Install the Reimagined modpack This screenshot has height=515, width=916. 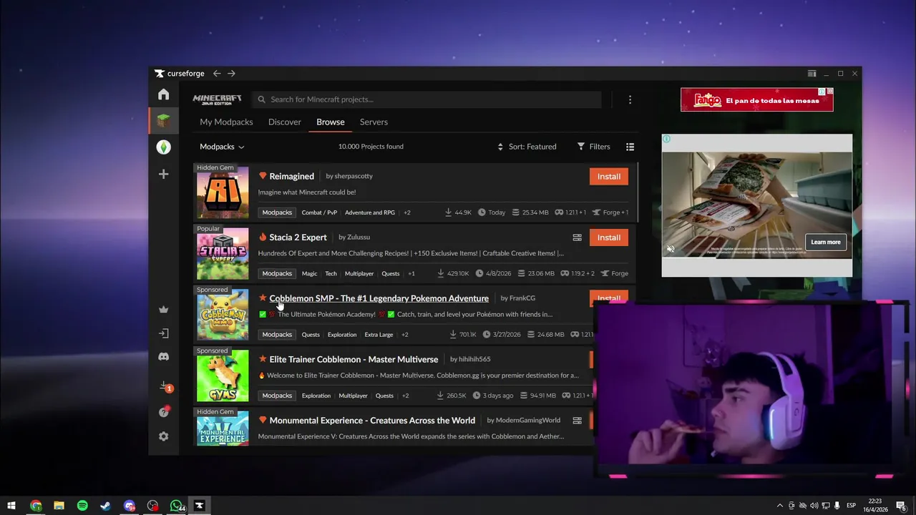[x=609, y=177]
